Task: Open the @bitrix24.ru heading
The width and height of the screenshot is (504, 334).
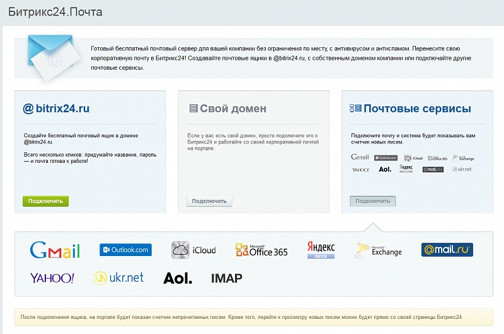Action: [x=57, y=108]
